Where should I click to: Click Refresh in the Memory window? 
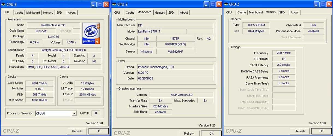[300, 131]
